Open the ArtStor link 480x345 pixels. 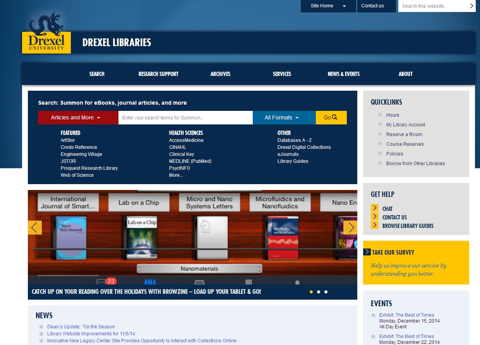[x=68, y=140]
